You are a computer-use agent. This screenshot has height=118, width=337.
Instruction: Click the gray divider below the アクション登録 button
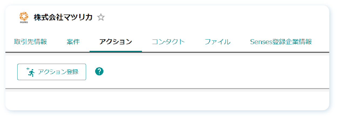click(x=167, y=88)
